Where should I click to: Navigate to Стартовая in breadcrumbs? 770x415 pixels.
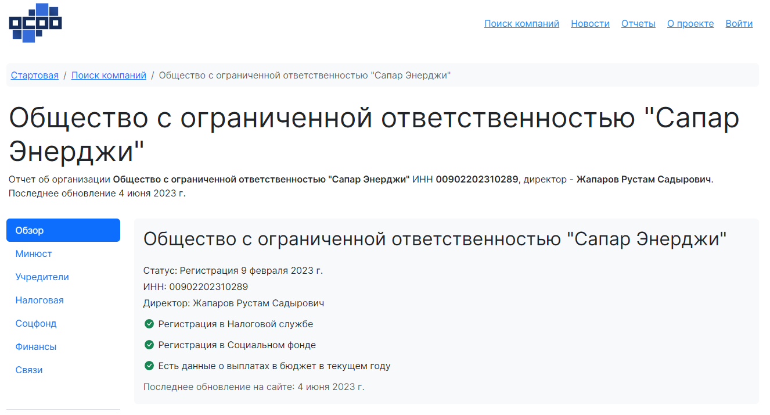pos(35,75)
